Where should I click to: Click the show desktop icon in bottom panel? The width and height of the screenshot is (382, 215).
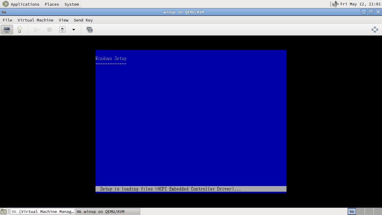pos(3,211)
